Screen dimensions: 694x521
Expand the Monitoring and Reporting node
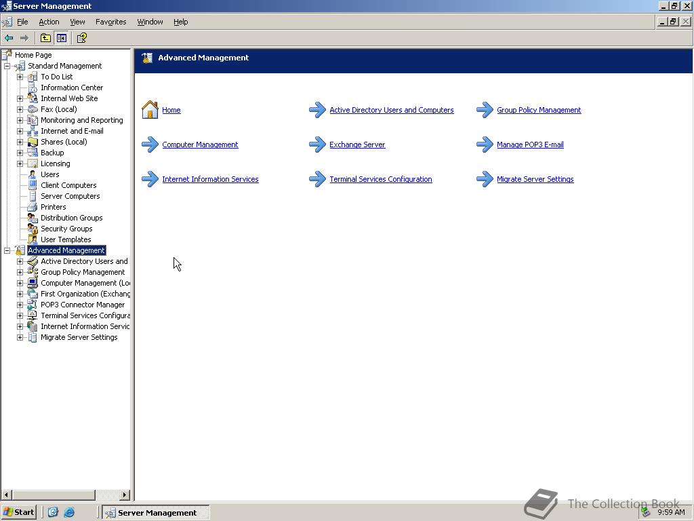click(x=20, y=120)
